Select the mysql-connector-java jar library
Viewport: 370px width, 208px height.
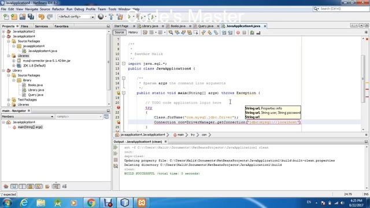tap(46, 61)
